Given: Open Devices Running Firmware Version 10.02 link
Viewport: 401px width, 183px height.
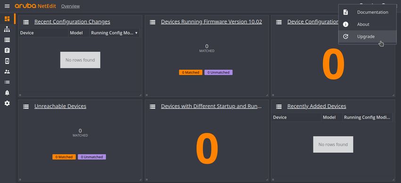Looking at the screenshot, I should 211,22.
